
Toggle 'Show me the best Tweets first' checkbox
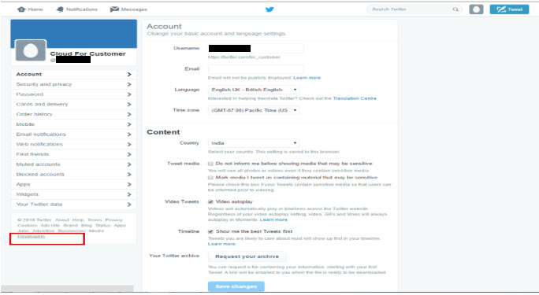(x=210, y=231)
